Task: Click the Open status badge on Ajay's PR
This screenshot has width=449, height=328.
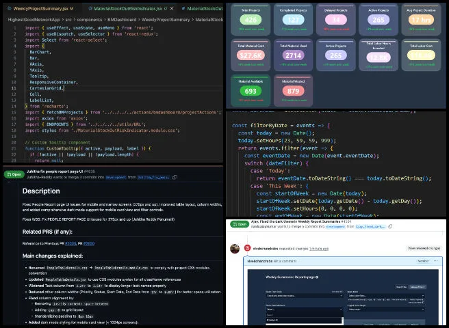Action: [x=240, y=224]
